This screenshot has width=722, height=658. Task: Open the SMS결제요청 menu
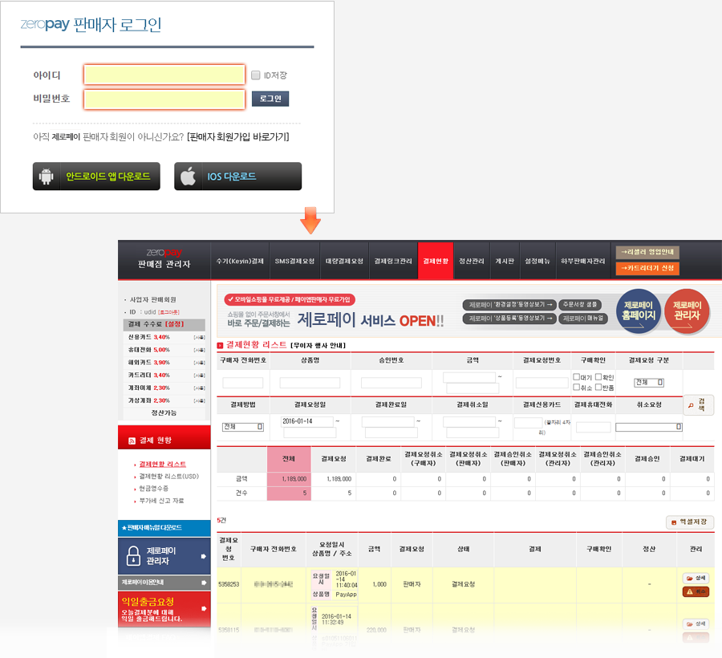point(294,261)
